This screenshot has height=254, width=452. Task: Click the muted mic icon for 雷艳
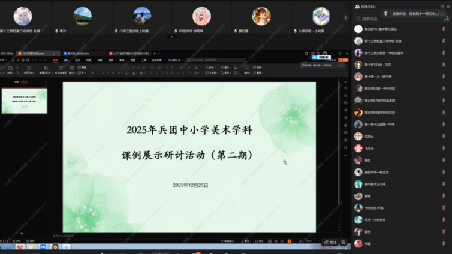click(x=444, y=232)
